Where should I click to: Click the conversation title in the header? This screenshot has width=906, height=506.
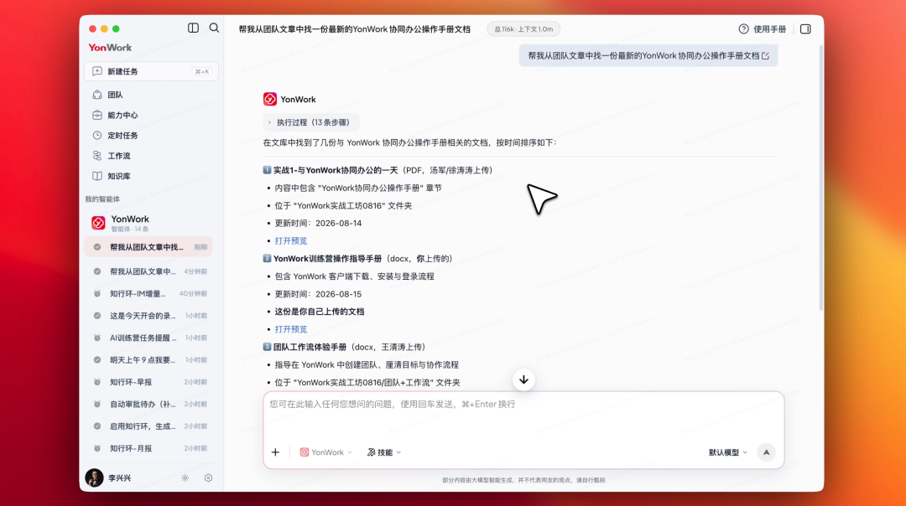point(354,28)
